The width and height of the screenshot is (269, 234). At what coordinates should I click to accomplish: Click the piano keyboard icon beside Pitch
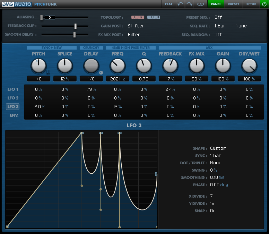(x=48, y=72)
